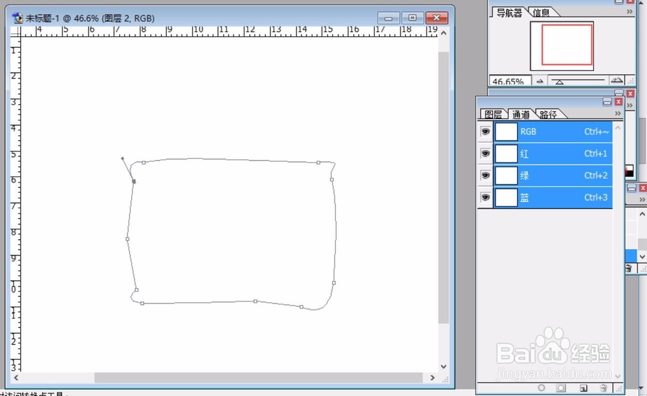Image resolution: width=647 pixels, height=396 pixels.
Task: Click the selected path anchor point with handle
Action: point(134,181)
